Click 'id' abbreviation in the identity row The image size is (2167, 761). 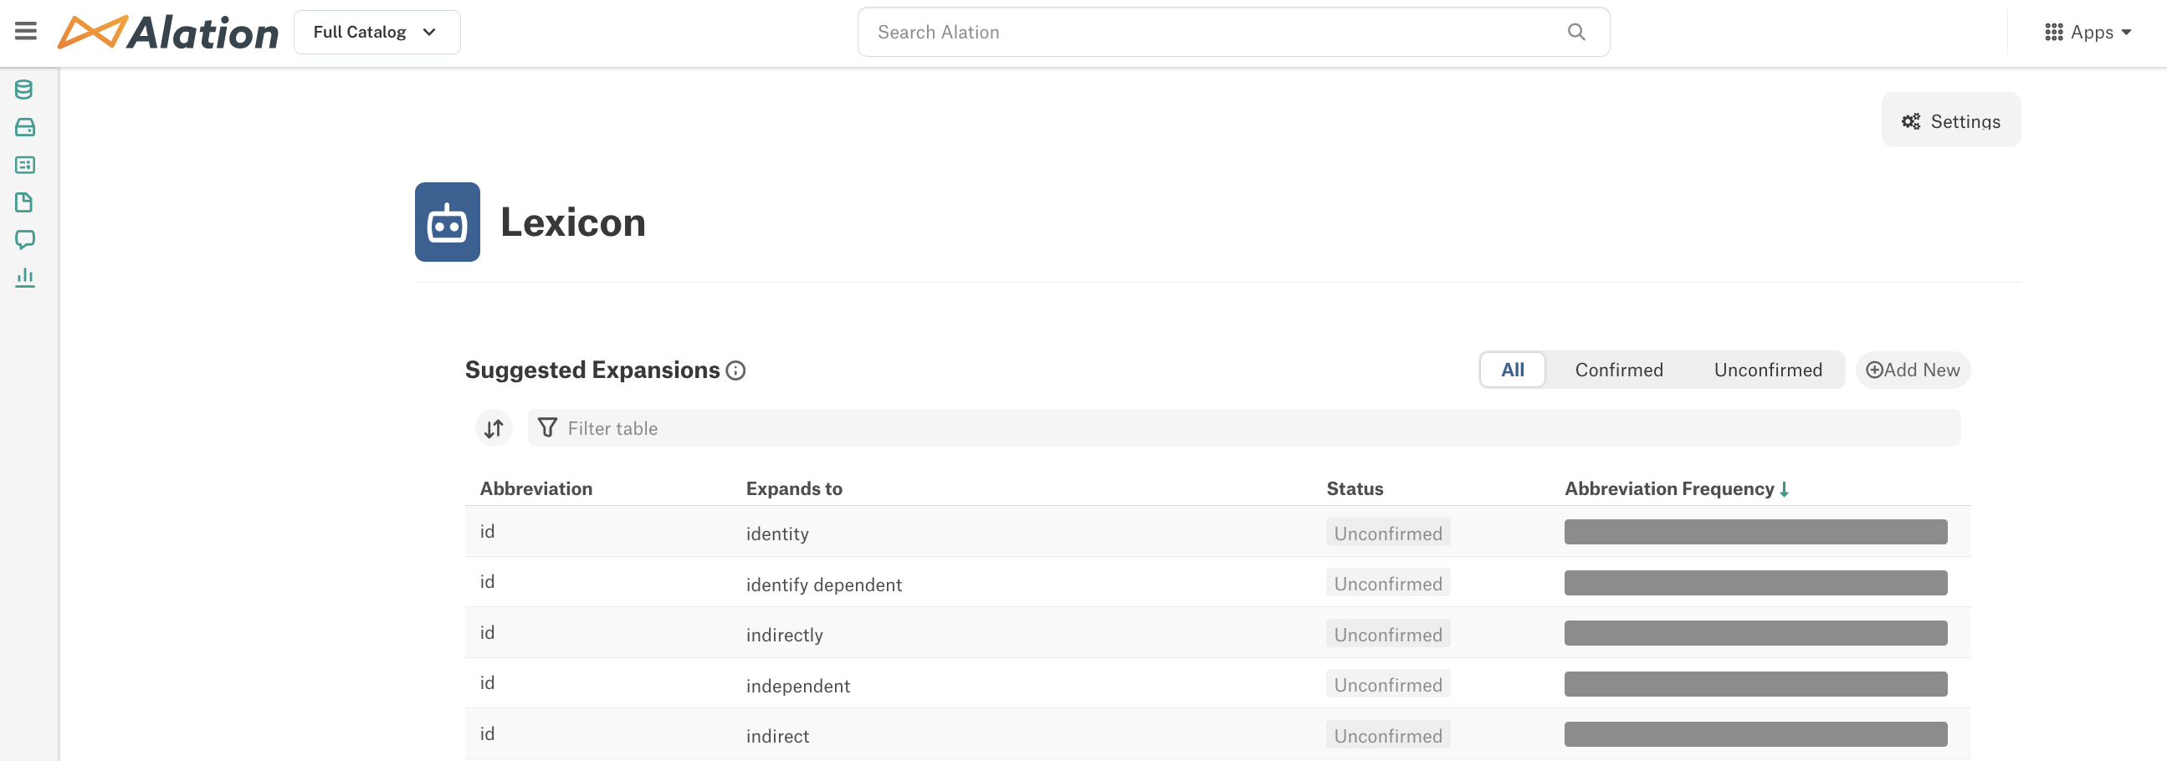tap(487, 531)
